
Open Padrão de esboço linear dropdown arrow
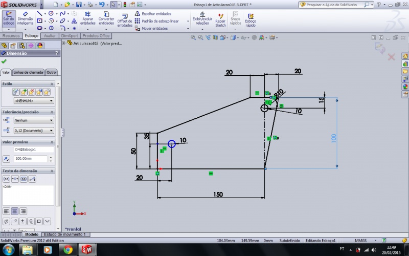188,21
